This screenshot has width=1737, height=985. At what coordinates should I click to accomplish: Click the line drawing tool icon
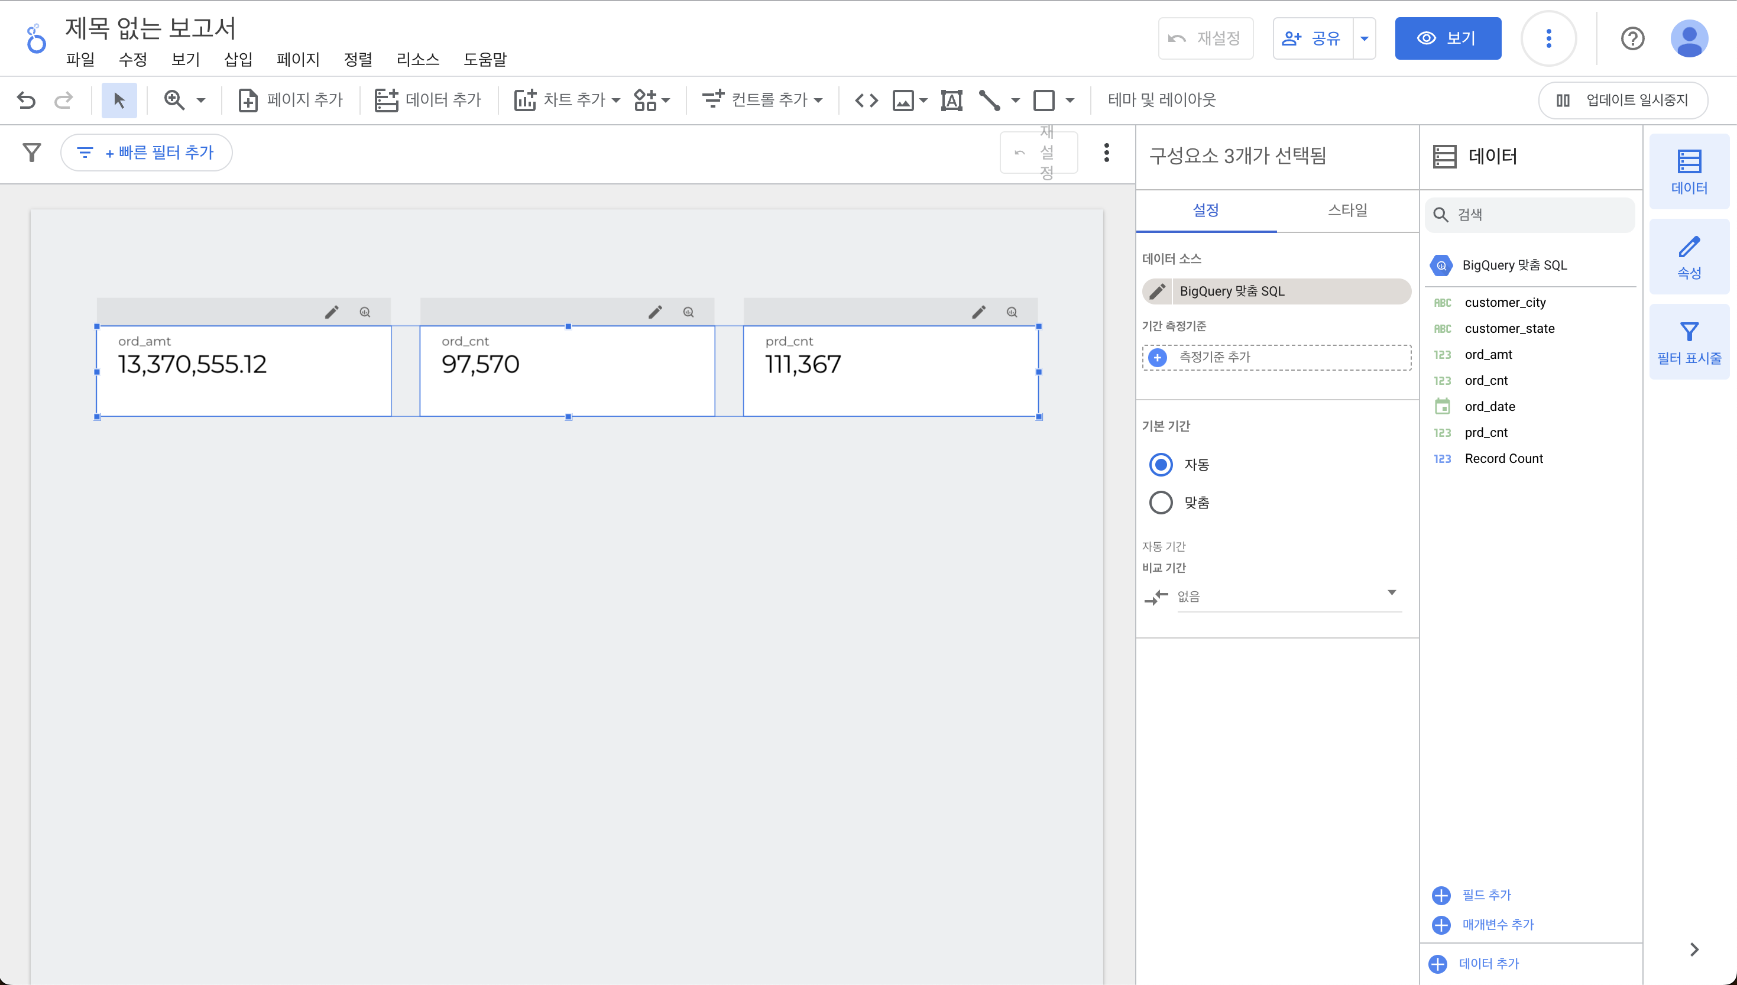(x=989, y=100)
